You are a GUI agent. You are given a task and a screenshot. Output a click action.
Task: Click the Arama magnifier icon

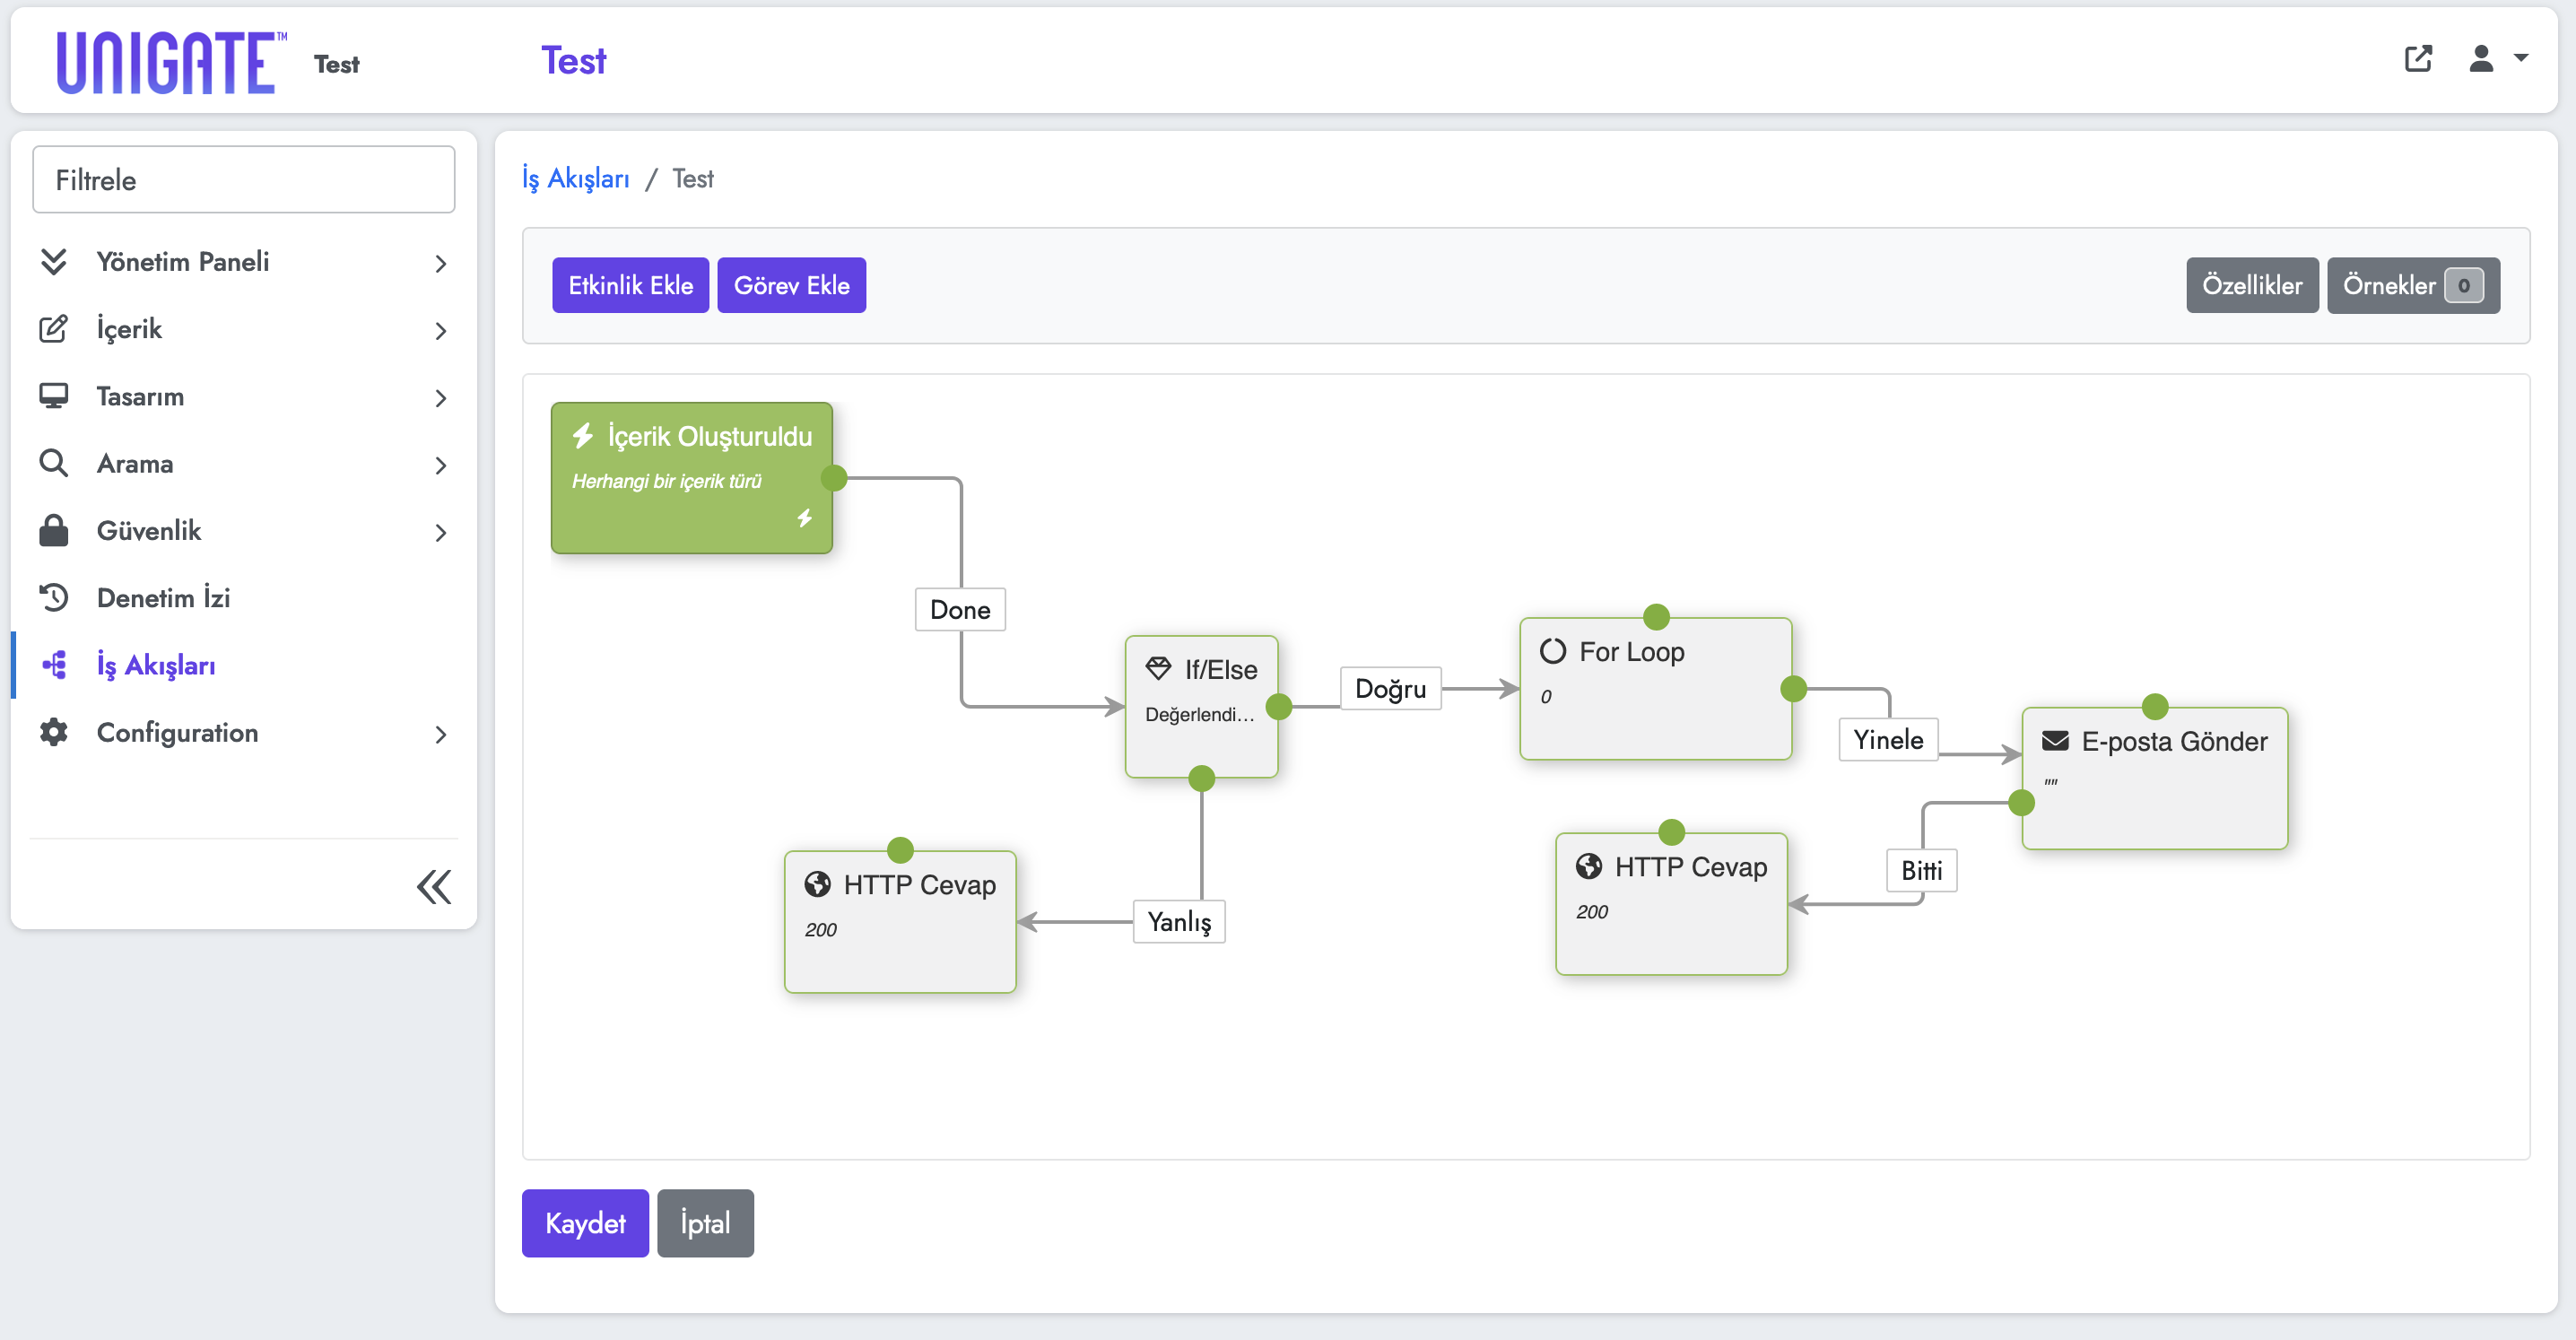pos(53,463)
